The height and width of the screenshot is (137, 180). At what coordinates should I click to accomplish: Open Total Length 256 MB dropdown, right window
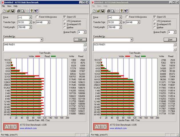(120, 27)
